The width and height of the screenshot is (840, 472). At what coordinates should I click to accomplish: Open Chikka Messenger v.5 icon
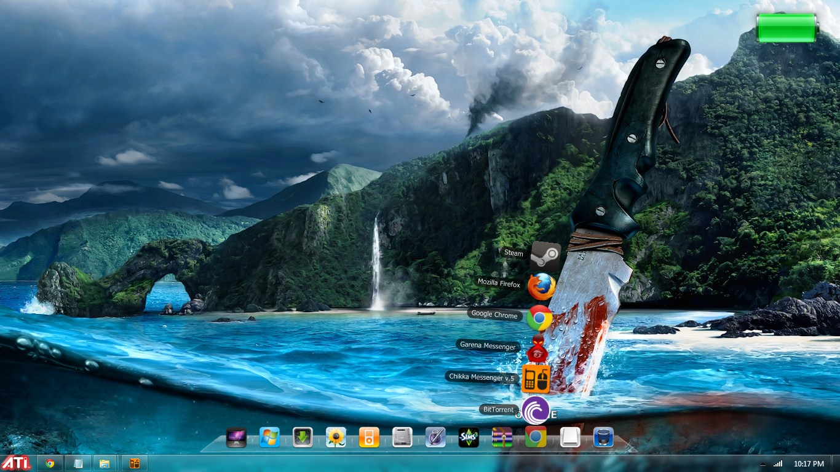coord(536,379)
